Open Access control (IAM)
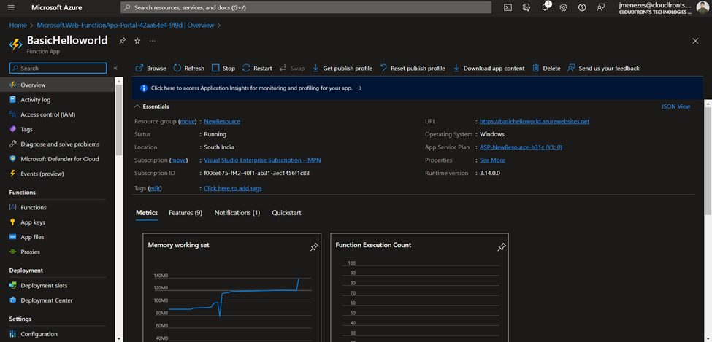Screen dimensions: 712x342 pos(57,114)
